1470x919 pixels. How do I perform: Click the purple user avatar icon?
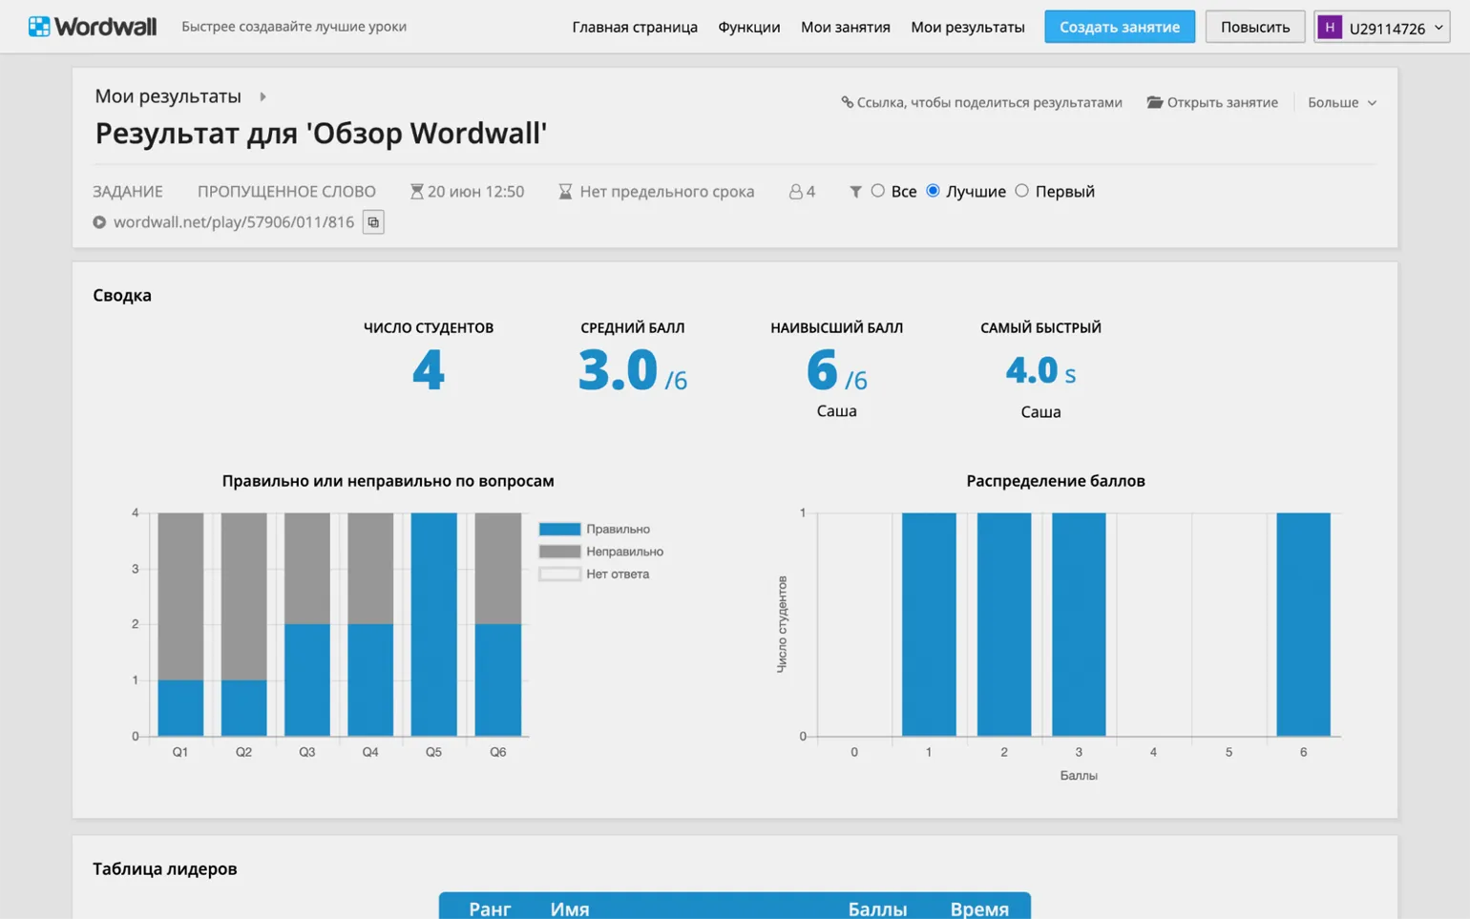pos(1330,28)
